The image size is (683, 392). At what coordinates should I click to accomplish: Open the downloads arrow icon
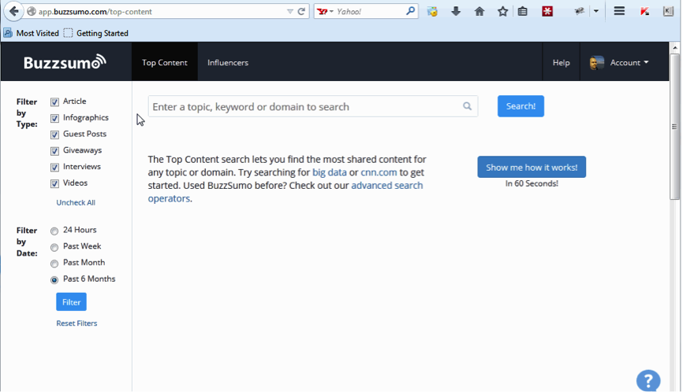pos(456,11)
